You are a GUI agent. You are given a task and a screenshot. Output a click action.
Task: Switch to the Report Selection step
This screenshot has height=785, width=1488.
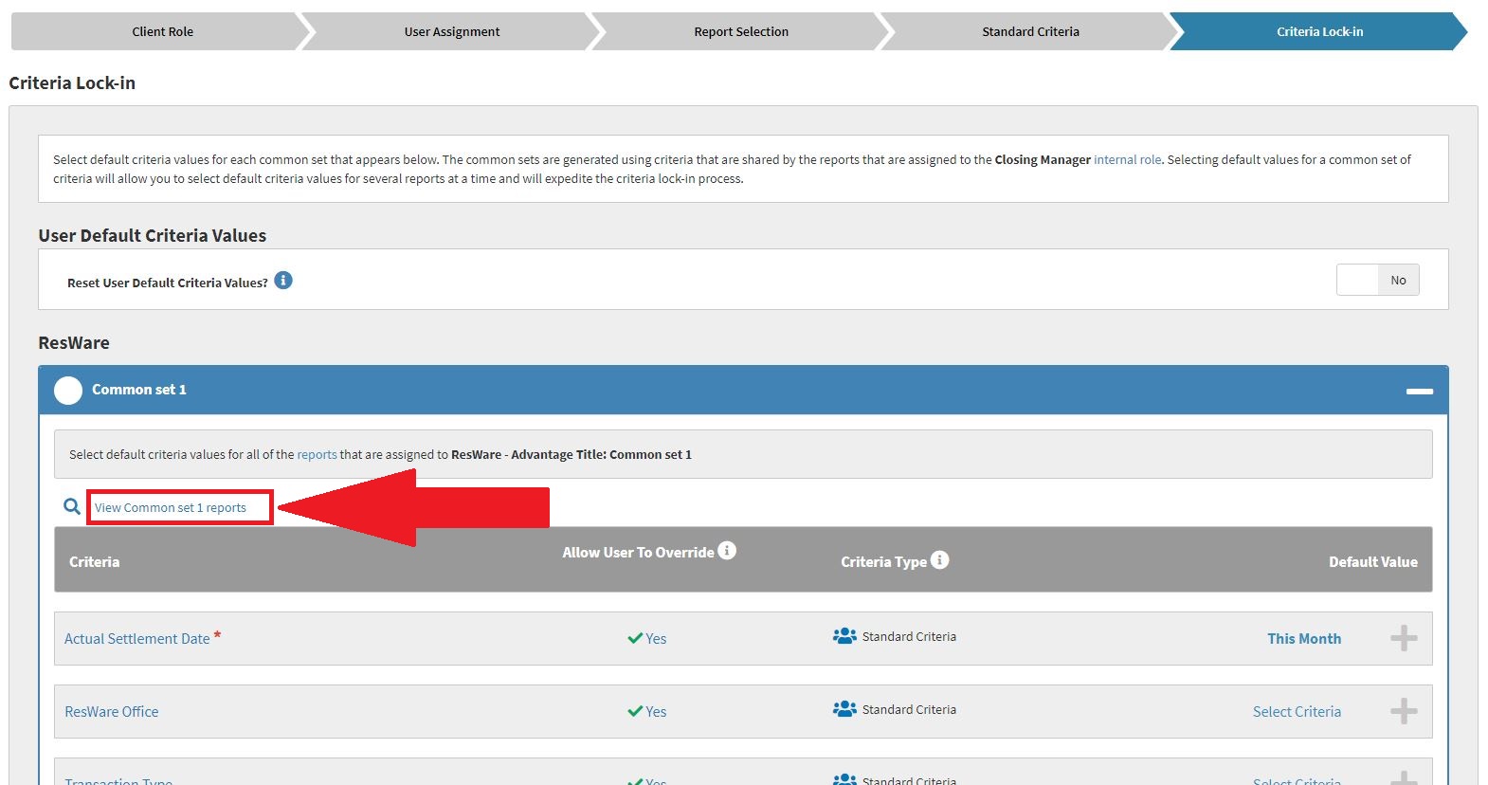(740, 31)
